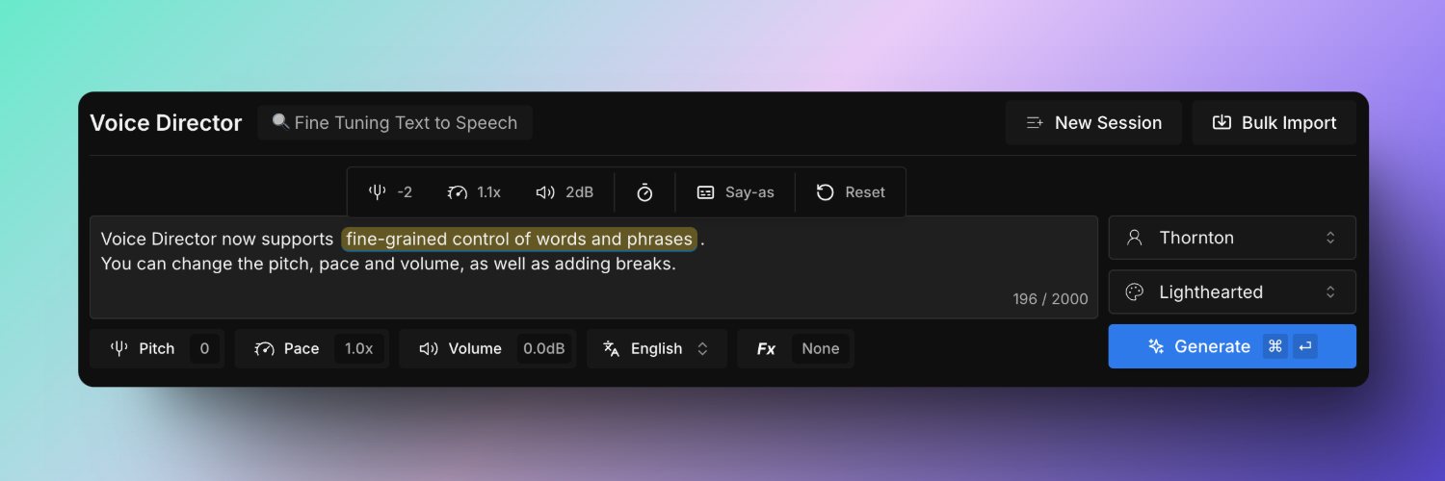This screenshot has height=481, width=1445.
Task: Click the Say-as caption icon
Action: pos(705,192)
